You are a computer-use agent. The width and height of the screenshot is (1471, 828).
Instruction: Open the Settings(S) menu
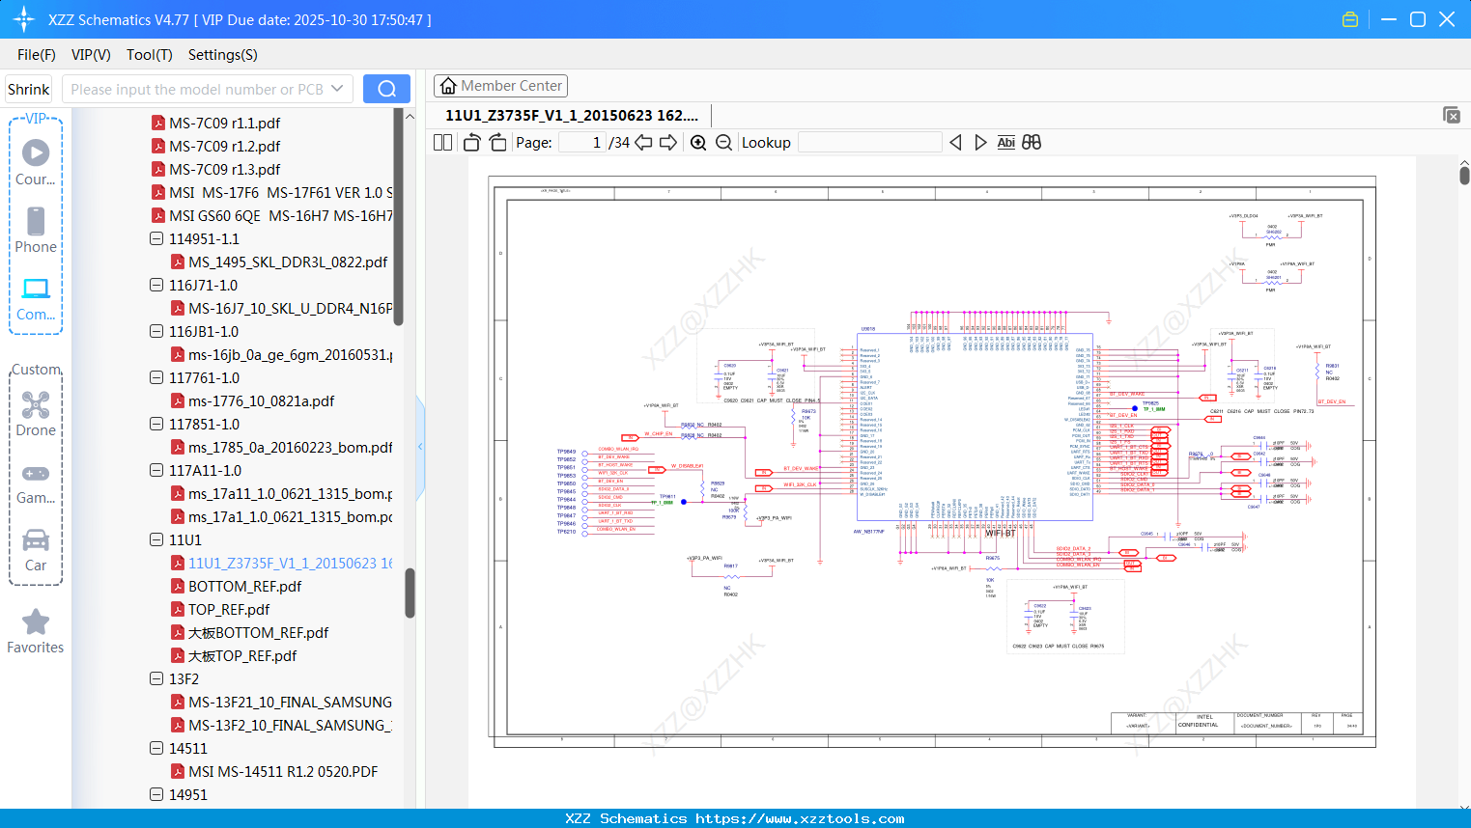click(222, 55)
